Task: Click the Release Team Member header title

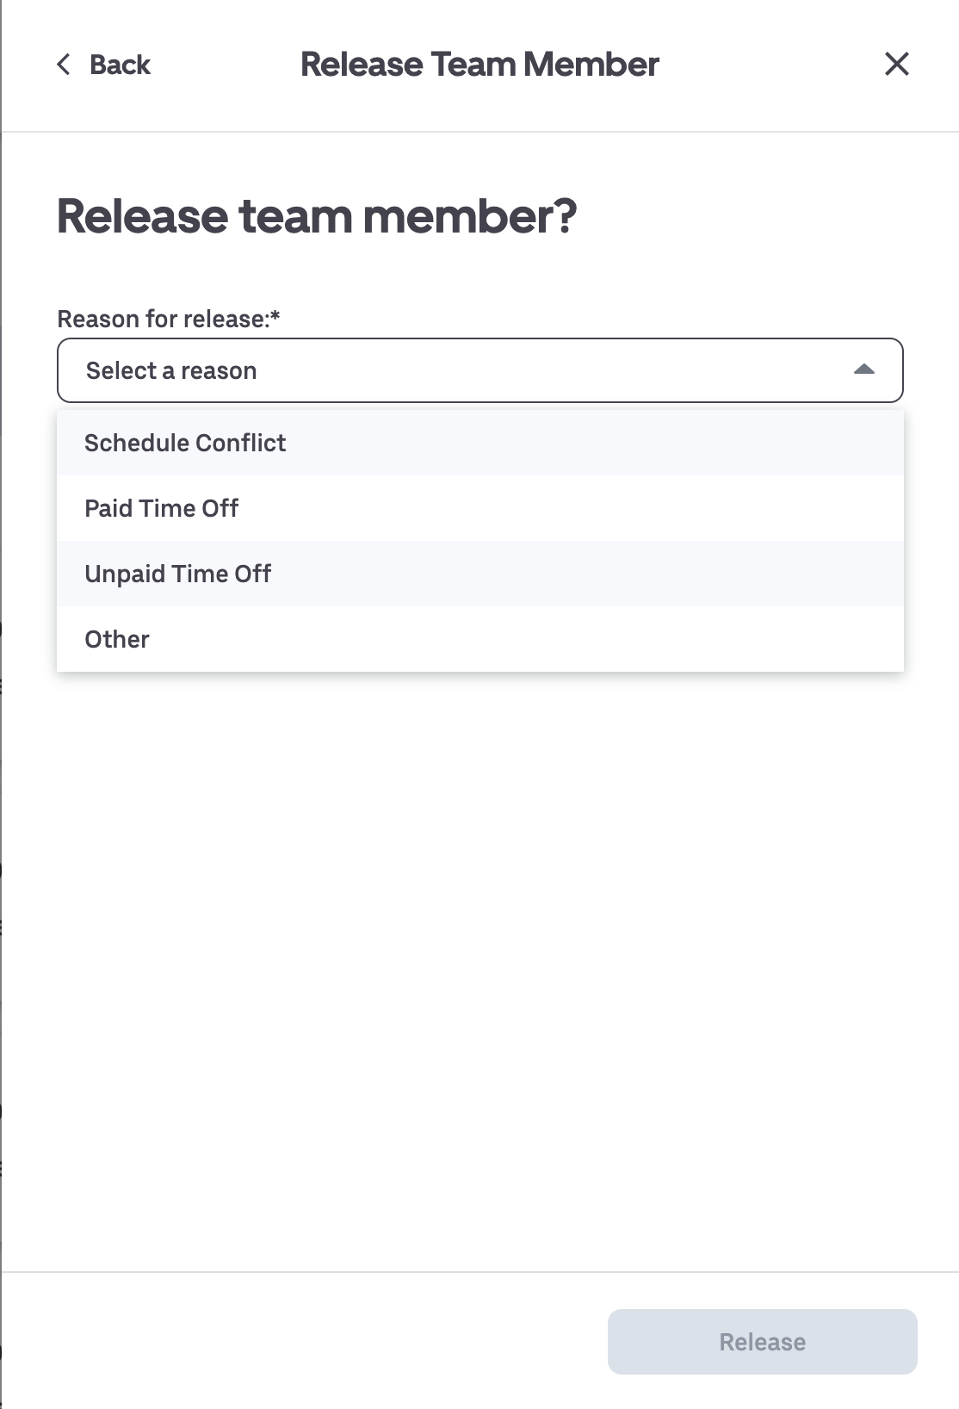Action: click(x=479, y=65)
